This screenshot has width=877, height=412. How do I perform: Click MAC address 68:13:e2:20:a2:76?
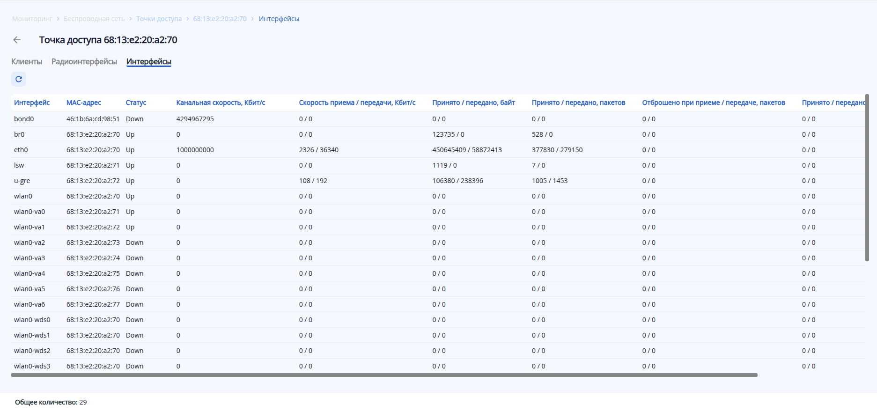(93, 289)
